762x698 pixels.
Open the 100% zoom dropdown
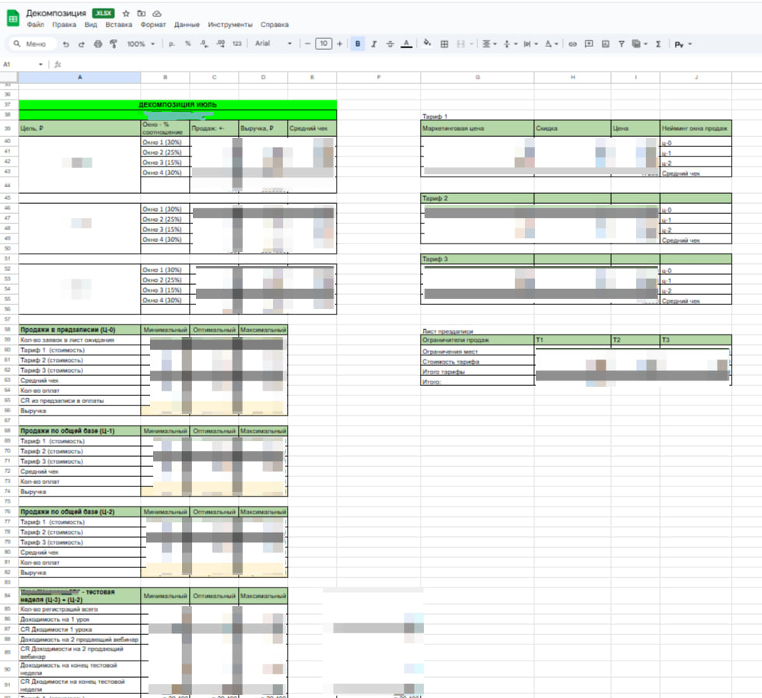141,44
